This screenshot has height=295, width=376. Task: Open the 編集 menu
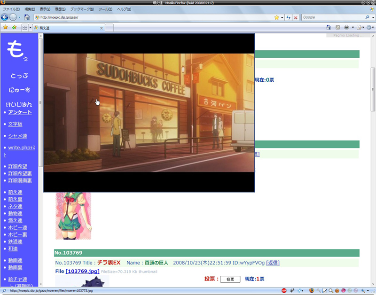[30, 9]
